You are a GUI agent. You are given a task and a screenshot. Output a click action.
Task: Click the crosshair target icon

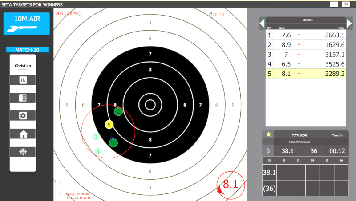click(x=23, y=152)
